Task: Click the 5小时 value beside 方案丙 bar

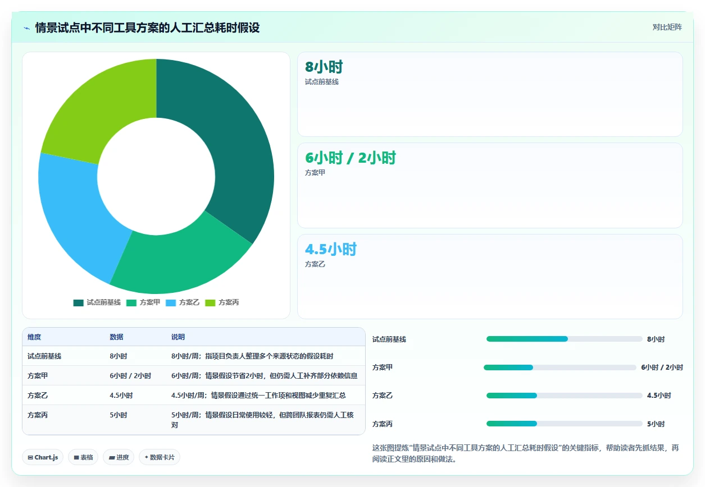Action: [x=656, y=424]
